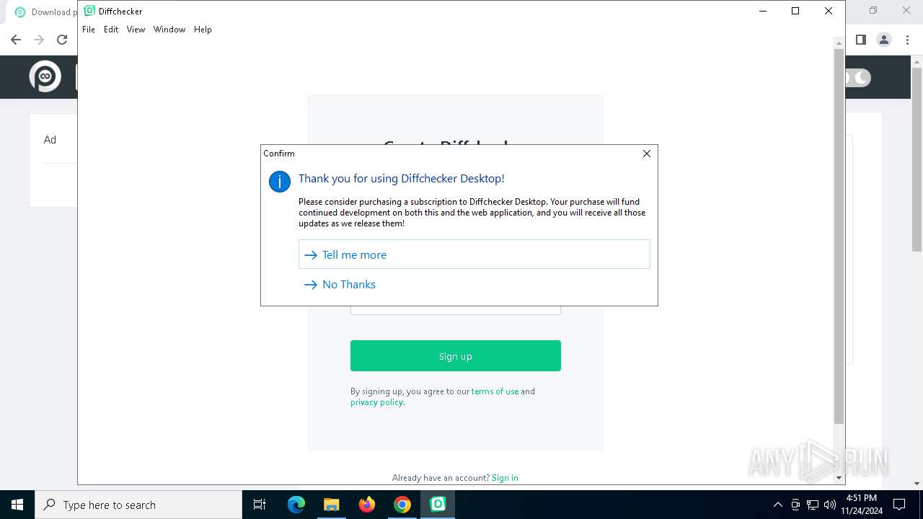The image size is (923, 519).
Task: Open the terms of use link
Action: (495, 391)
